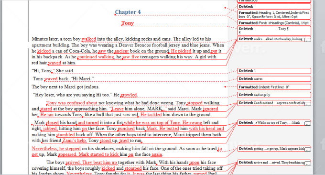
Task: Click the inserted text 'He ran'
Action: 47,115
